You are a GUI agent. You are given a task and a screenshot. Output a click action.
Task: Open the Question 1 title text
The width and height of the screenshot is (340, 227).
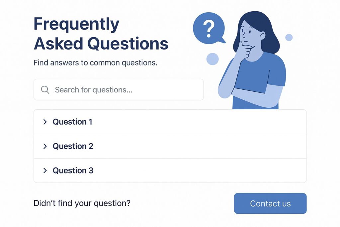tap(72, 122)
